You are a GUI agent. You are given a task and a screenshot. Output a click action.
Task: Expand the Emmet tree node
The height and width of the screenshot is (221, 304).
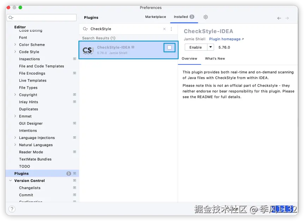click(x=15, y=116)
